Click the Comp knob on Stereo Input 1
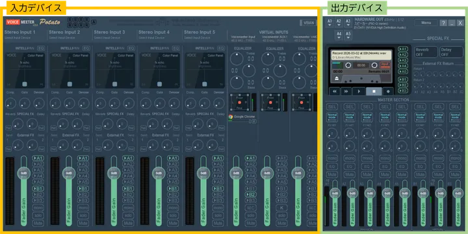The height and width of the screenshot is (234, 468). point(10,103)
